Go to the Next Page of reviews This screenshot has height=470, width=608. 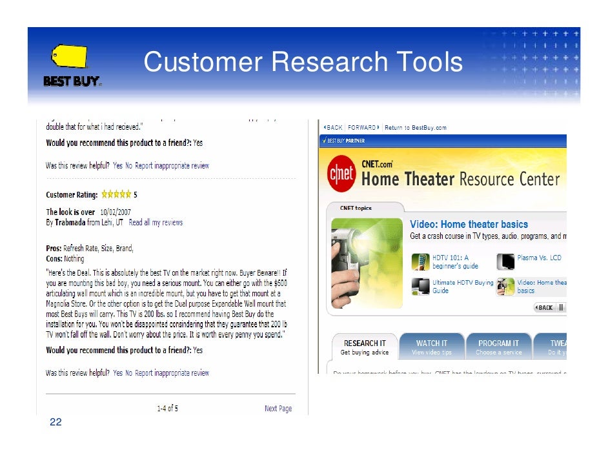point(278,408)
